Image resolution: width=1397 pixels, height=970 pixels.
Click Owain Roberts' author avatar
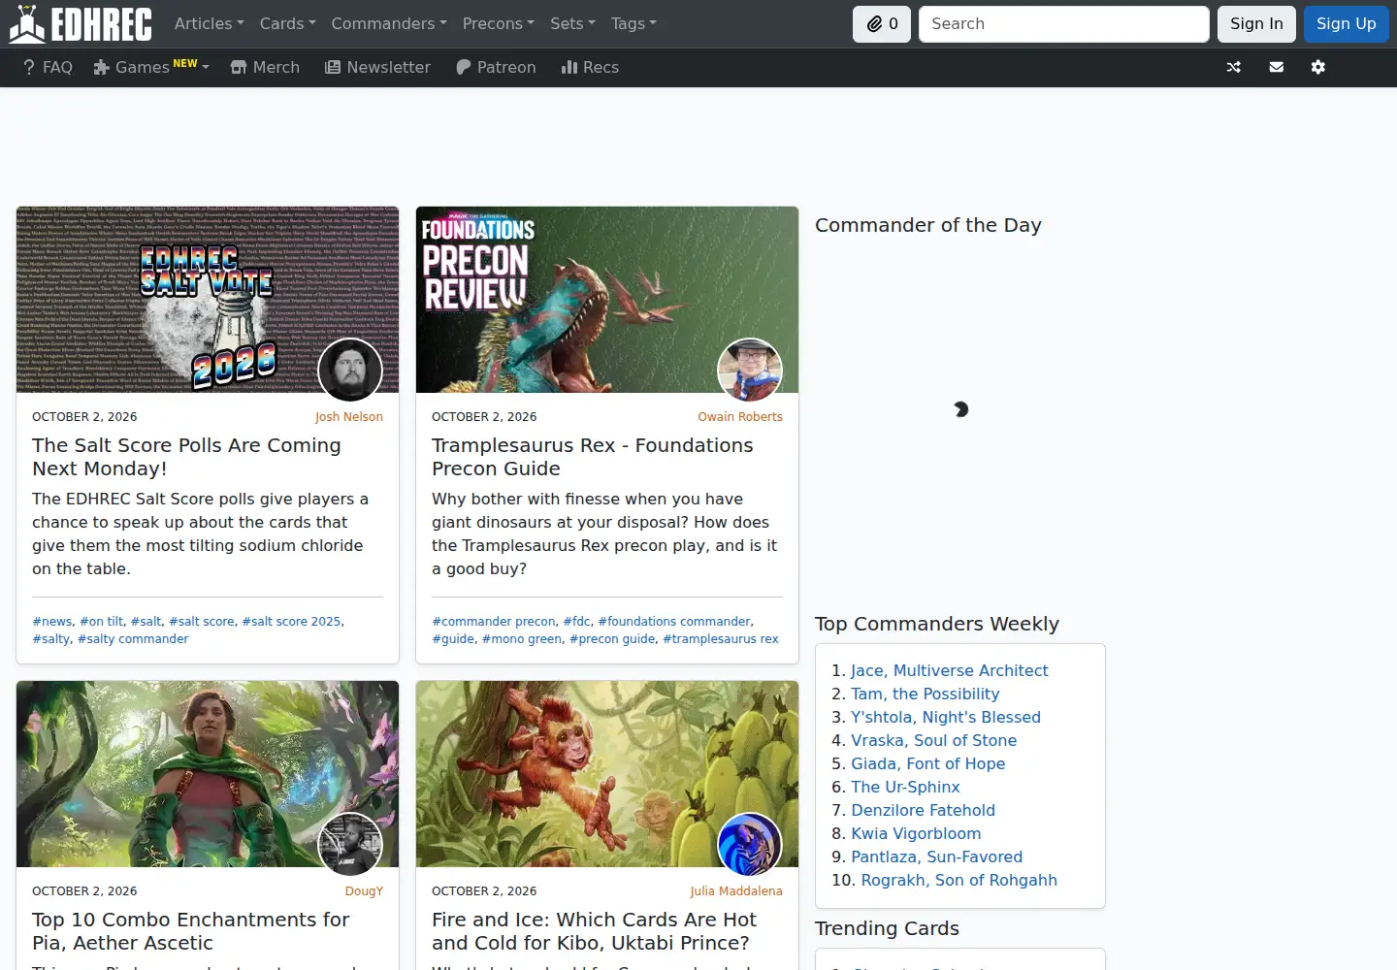pyautogui.click(x=750, y=370)
